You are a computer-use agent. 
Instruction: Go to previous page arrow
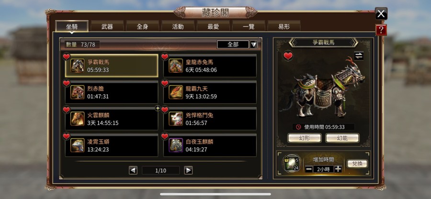[x=133, y=170]
